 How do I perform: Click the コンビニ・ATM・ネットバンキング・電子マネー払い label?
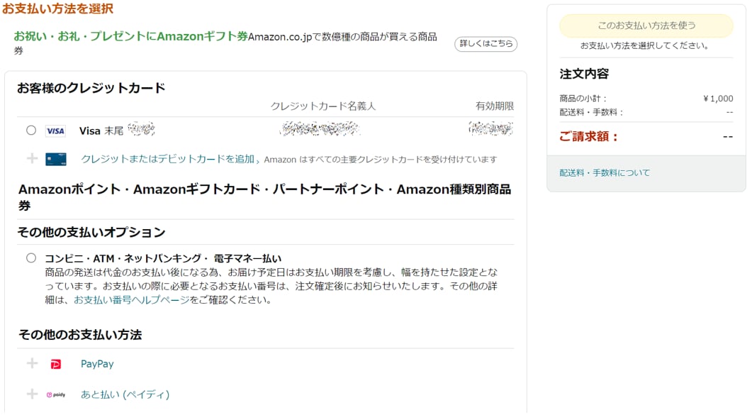pos(163,259)
